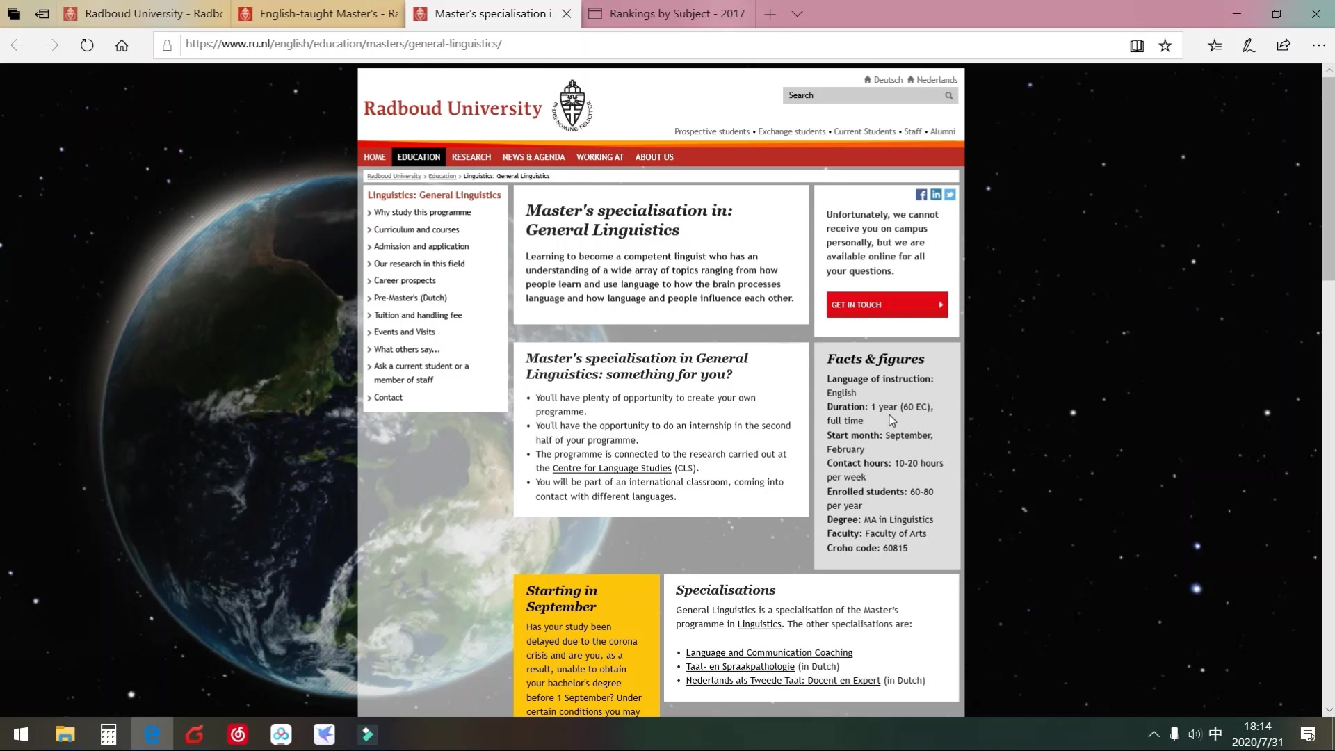Open Career prospects sidebar link
The height and width of the screenshot is (751, 1335).
[x=405, y=281]
